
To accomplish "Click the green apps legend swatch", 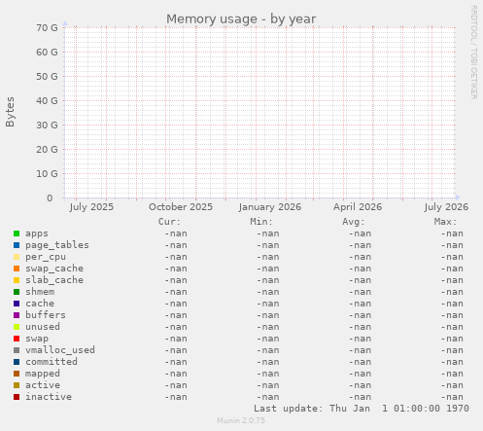I will [17, 233].
